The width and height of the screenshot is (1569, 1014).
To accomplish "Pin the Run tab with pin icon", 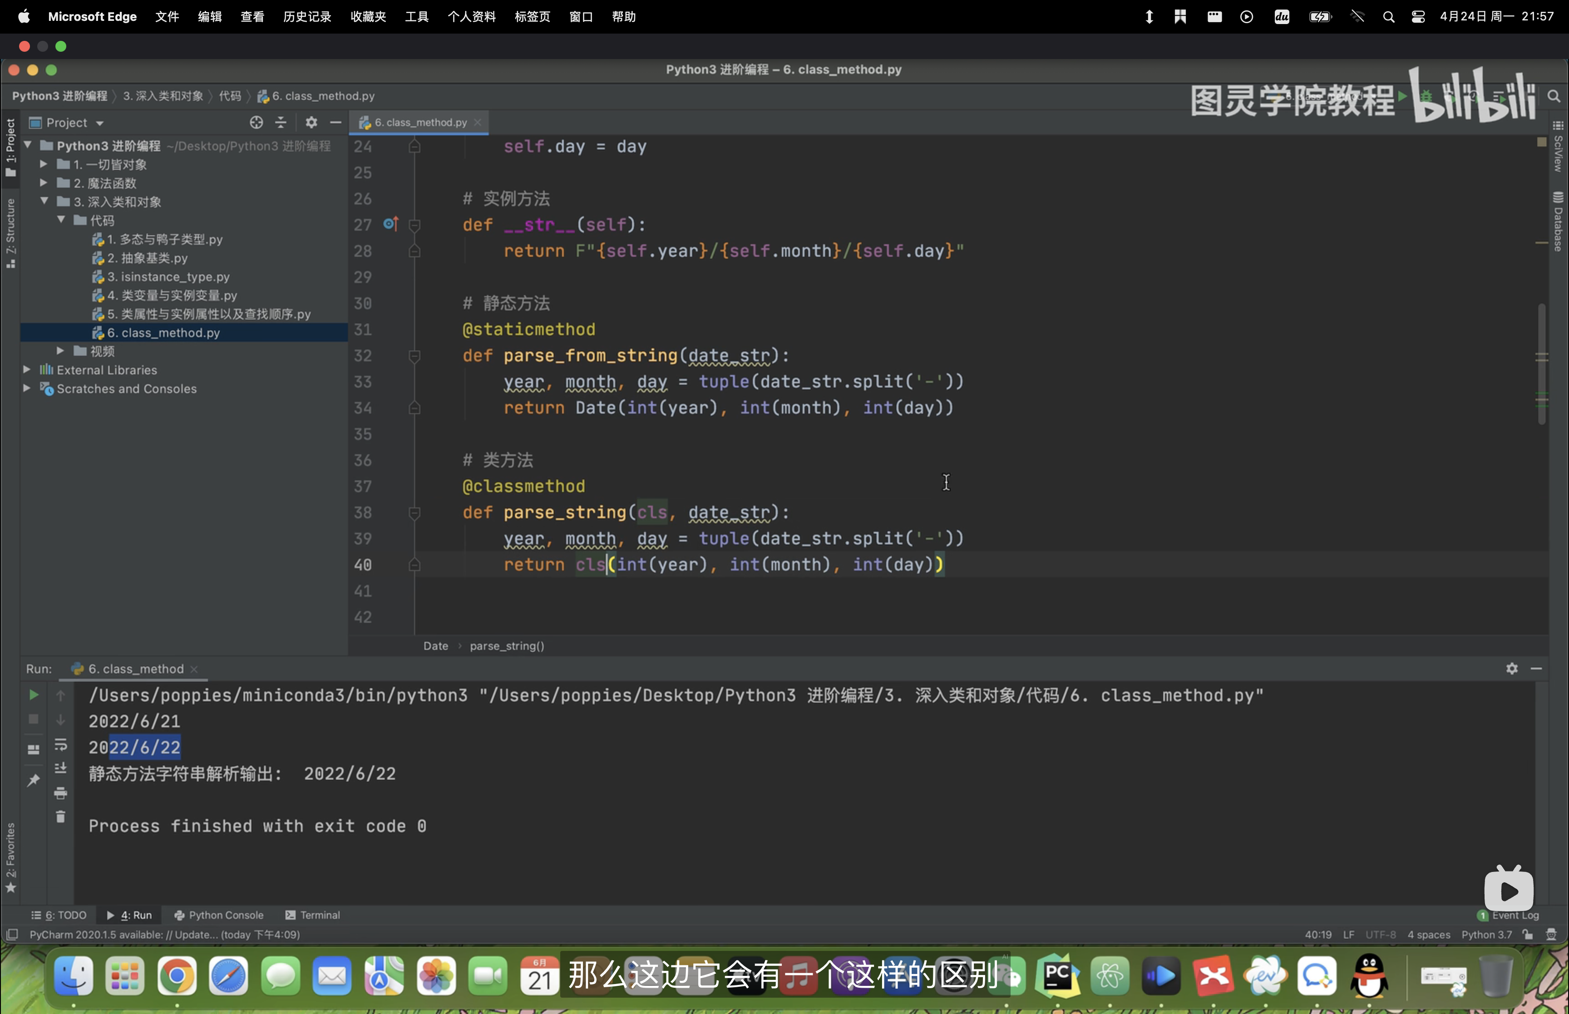I will pyautogui.click(x=34, y=780).
